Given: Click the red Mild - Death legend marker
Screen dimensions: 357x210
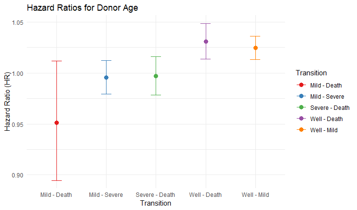Looking at the screenshot, I should click(x=300, y=85).
